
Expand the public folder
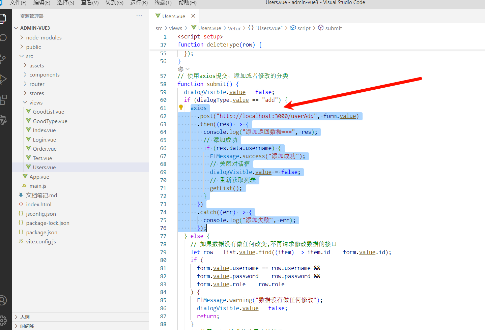click(22, 47)
